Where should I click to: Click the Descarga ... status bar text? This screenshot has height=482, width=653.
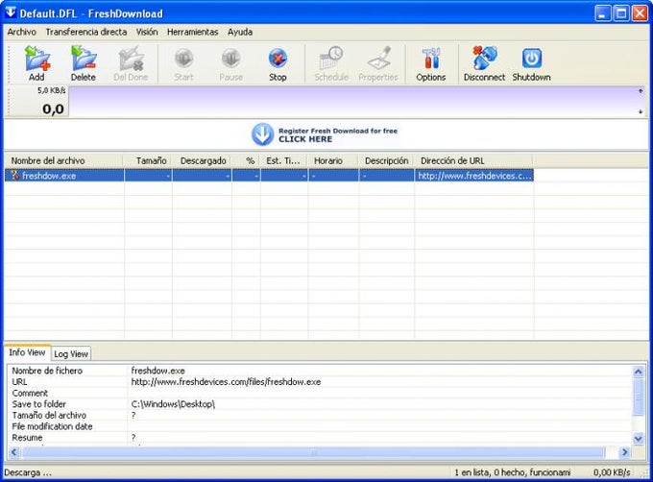pos(28,472)
